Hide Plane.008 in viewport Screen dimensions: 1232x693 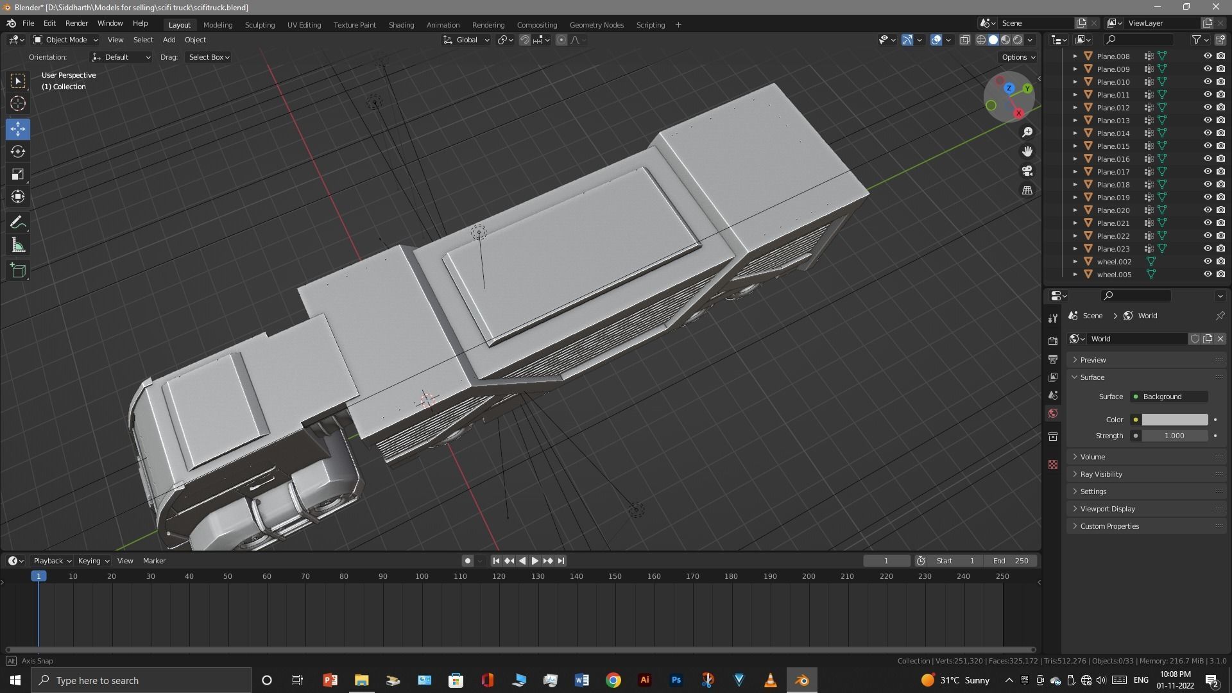1207,56
